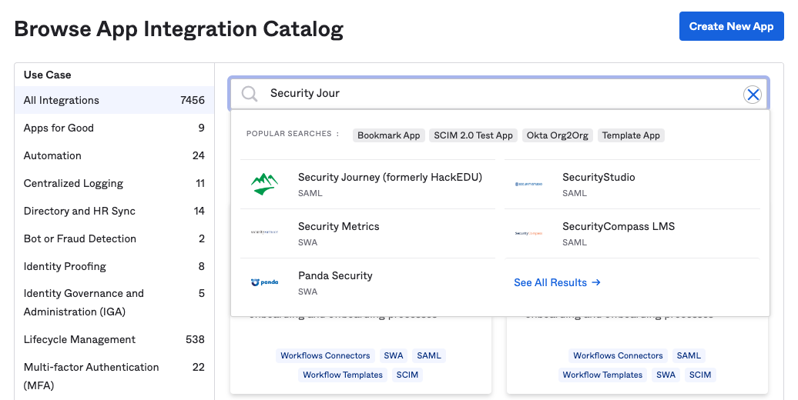798x400 pixels.
Task: Click SCIM tag on left card
Action: (407, 375)
